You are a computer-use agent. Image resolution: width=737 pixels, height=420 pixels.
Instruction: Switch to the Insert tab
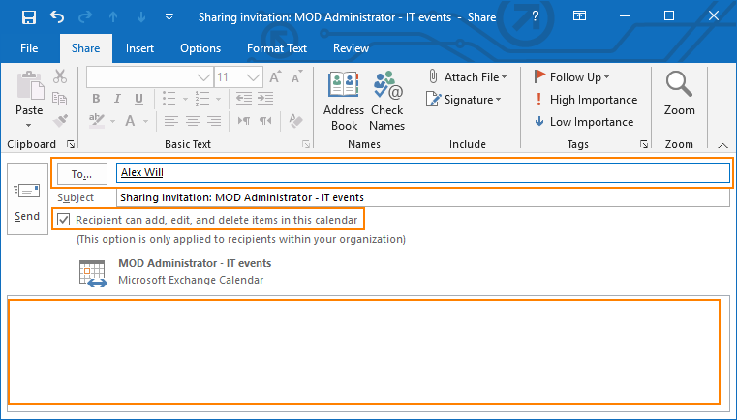point(139,48)
